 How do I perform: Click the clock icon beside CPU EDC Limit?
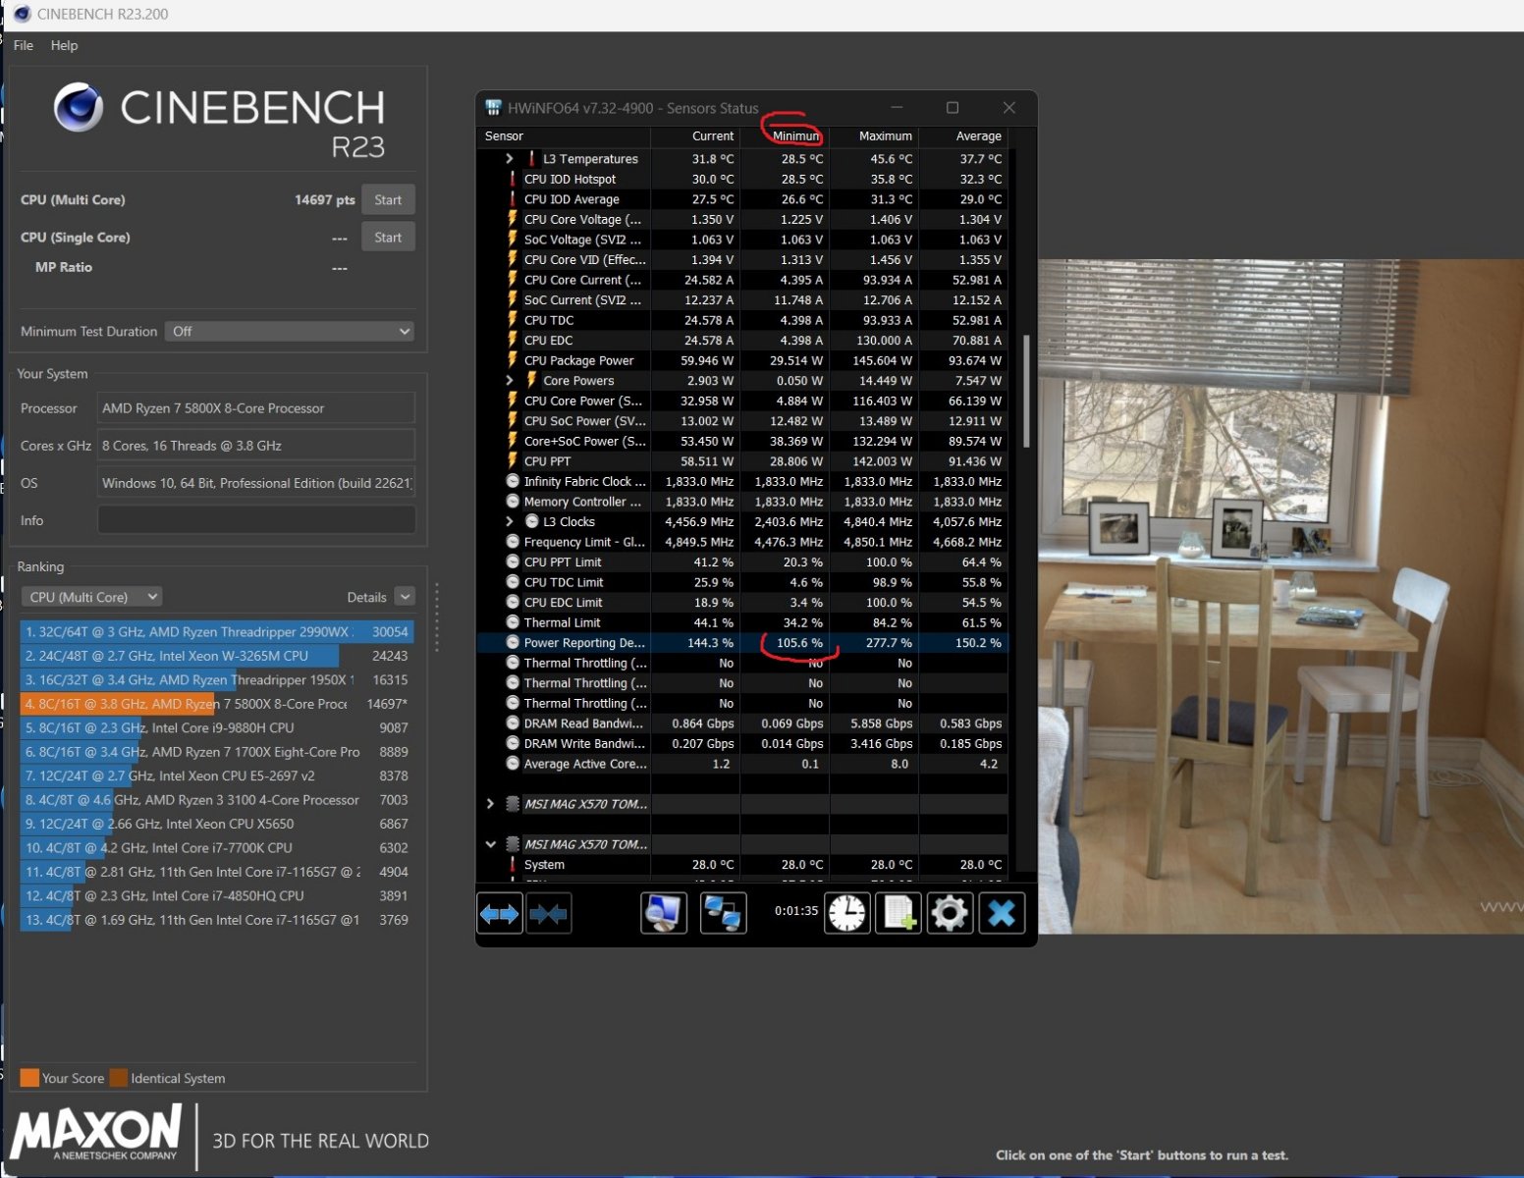[x=513, y=603]
